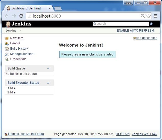Click the search help question-mark icon

point(151,24)
